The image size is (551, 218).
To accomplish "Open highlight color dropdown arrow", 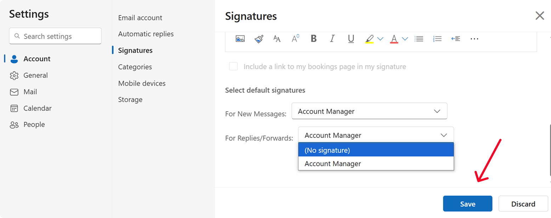I will (x=380, y=39).
